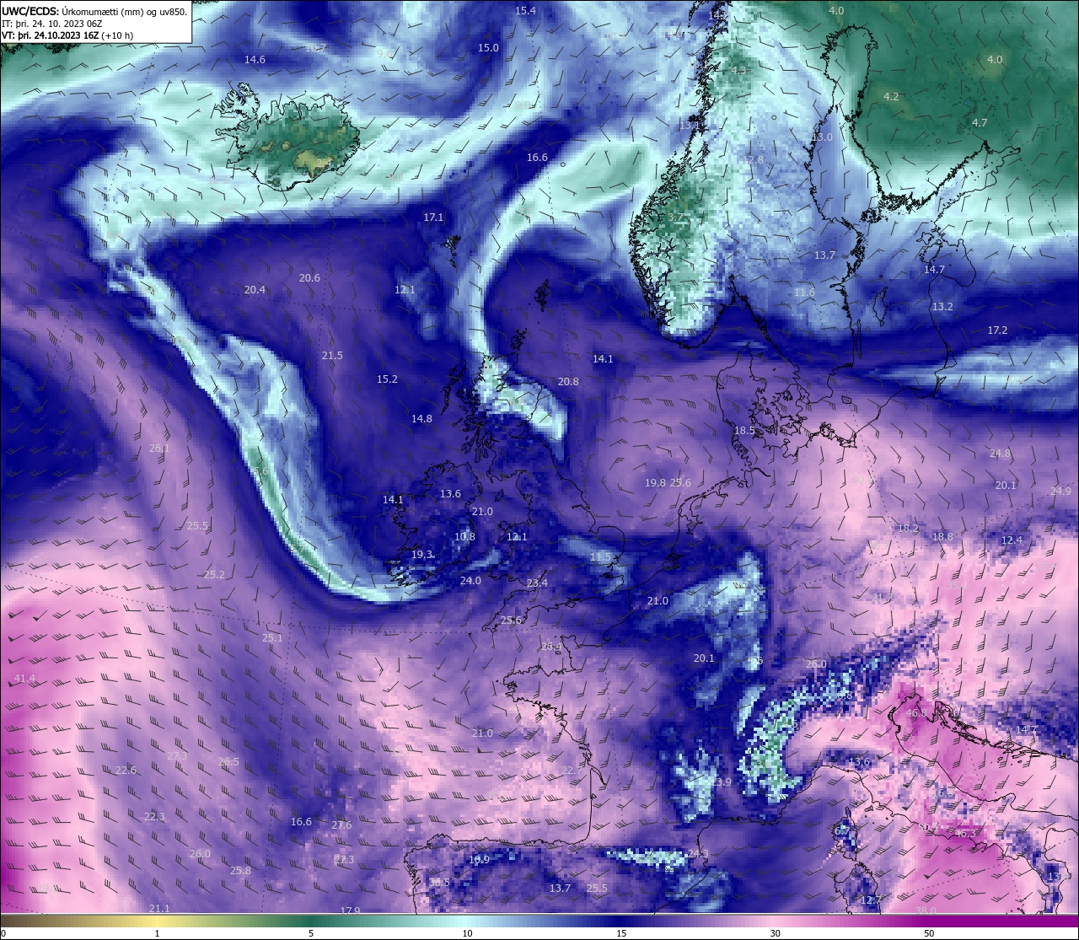The height and width of the screenshot is (940, 1079).
Task: Click the 12.4 value
Action: pyautogui.click(x=1012, y=540)
